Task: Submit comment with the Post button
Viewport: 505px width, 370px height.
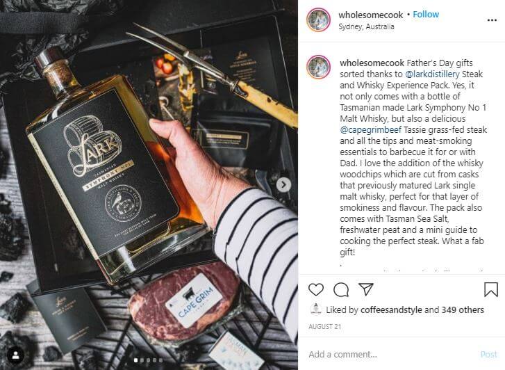Action: [488, 355]
